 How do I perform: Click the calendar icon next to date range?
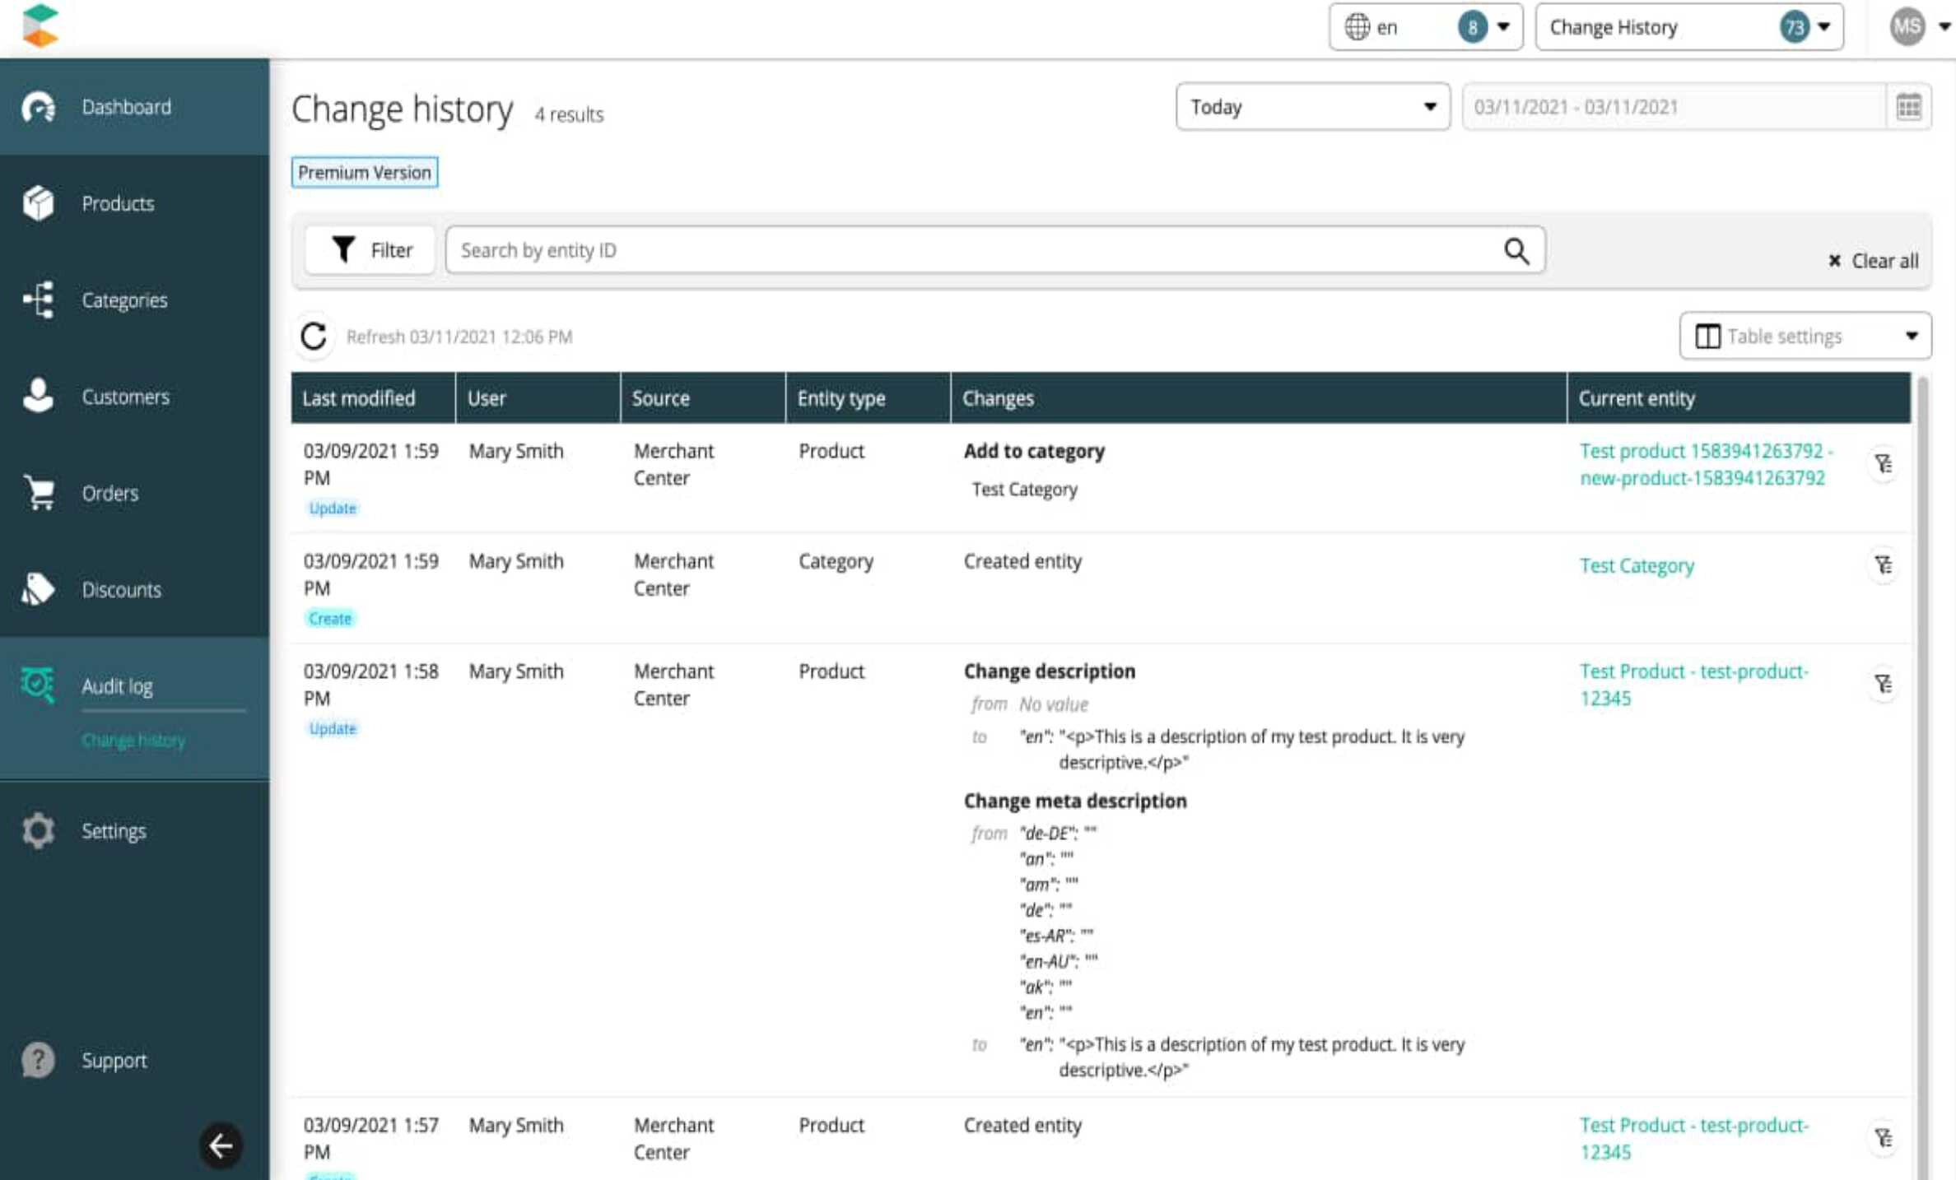click(1908, 108)
